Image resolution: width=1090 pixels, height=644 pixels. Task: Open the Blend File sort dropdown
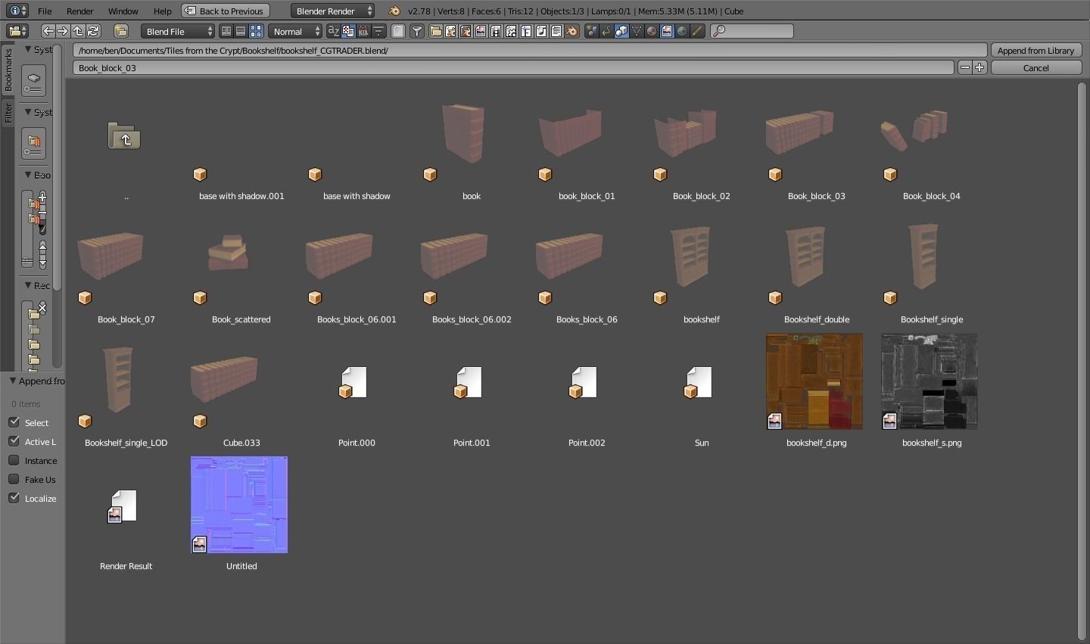[178, 31]
